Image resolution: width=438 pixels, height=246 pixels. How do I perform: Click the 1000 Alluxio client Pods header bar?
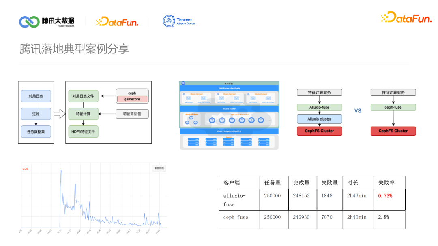[x=229, y=88]
